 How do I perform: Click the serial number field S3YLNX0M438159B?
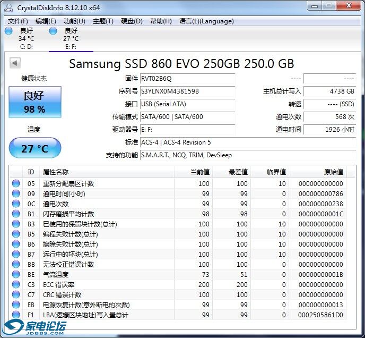pos(187,91)
